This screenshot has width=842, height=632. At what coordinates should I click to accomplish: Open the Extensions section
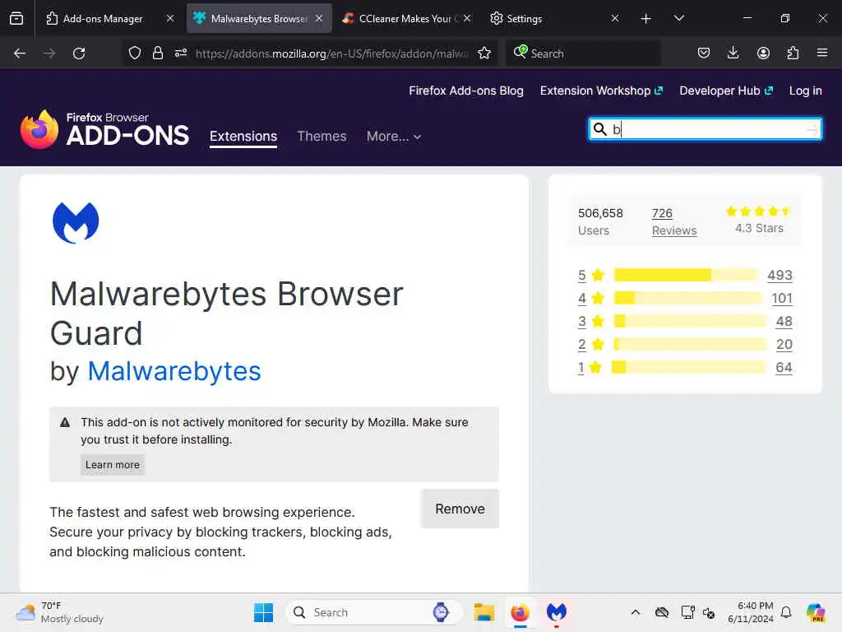coord(243,137)
